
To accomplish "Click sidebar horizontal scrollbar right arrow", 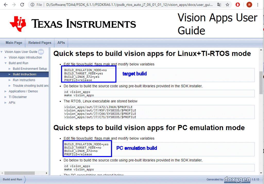I will click(46, 173).
